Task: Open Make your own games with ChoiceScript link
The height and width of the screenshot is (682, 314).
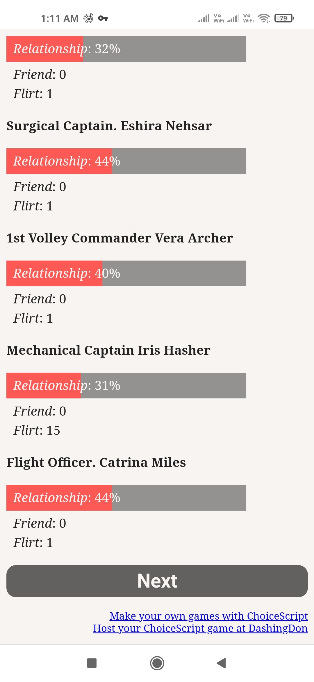Action: click(208, 616)
